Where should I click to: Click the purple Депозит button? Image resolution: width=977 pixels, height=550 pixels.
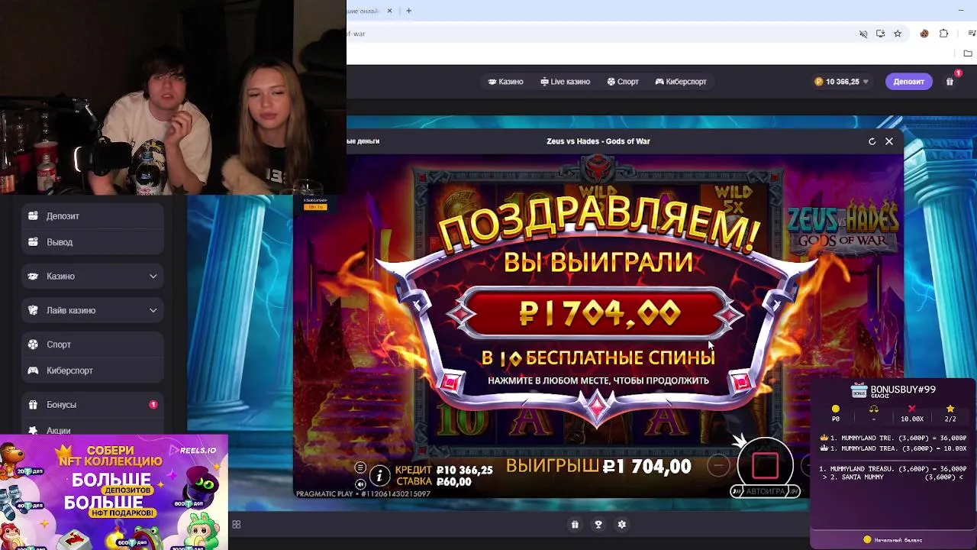tap(908, 82)
